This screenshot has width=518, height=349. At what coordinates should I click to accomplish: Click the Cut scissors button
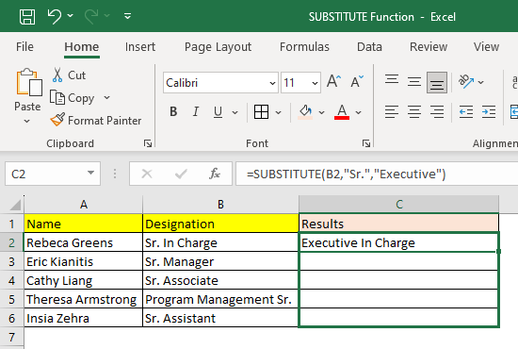pos(69,75)
